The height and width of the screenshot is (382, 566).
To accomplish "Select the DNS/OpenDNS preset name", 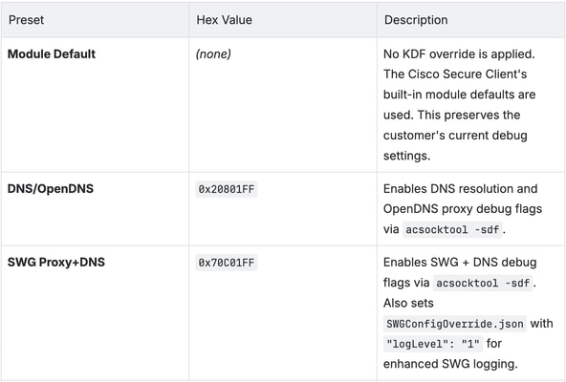I will point(51,189).
